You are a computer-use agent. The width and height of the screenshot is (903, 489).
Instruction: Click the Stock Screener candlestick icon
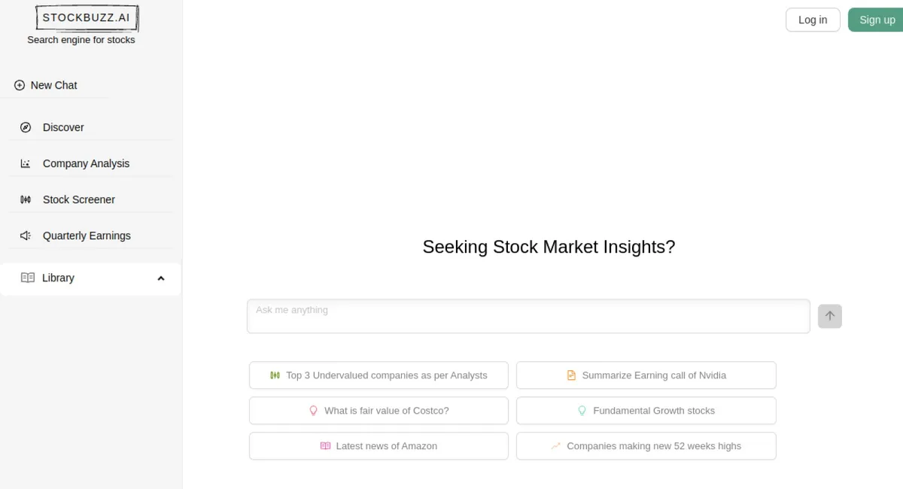(x=26, y=200)
